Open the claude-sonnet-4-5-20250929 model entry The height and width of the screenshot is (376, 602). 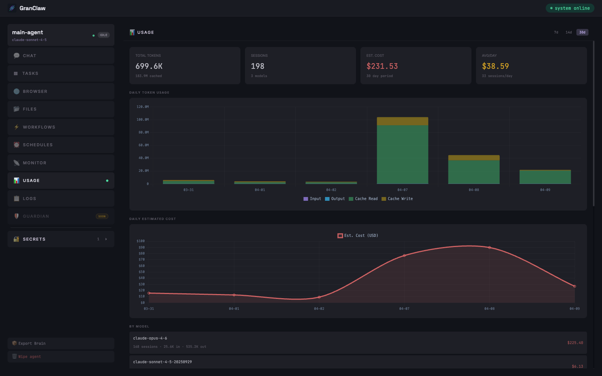point(357,362)
